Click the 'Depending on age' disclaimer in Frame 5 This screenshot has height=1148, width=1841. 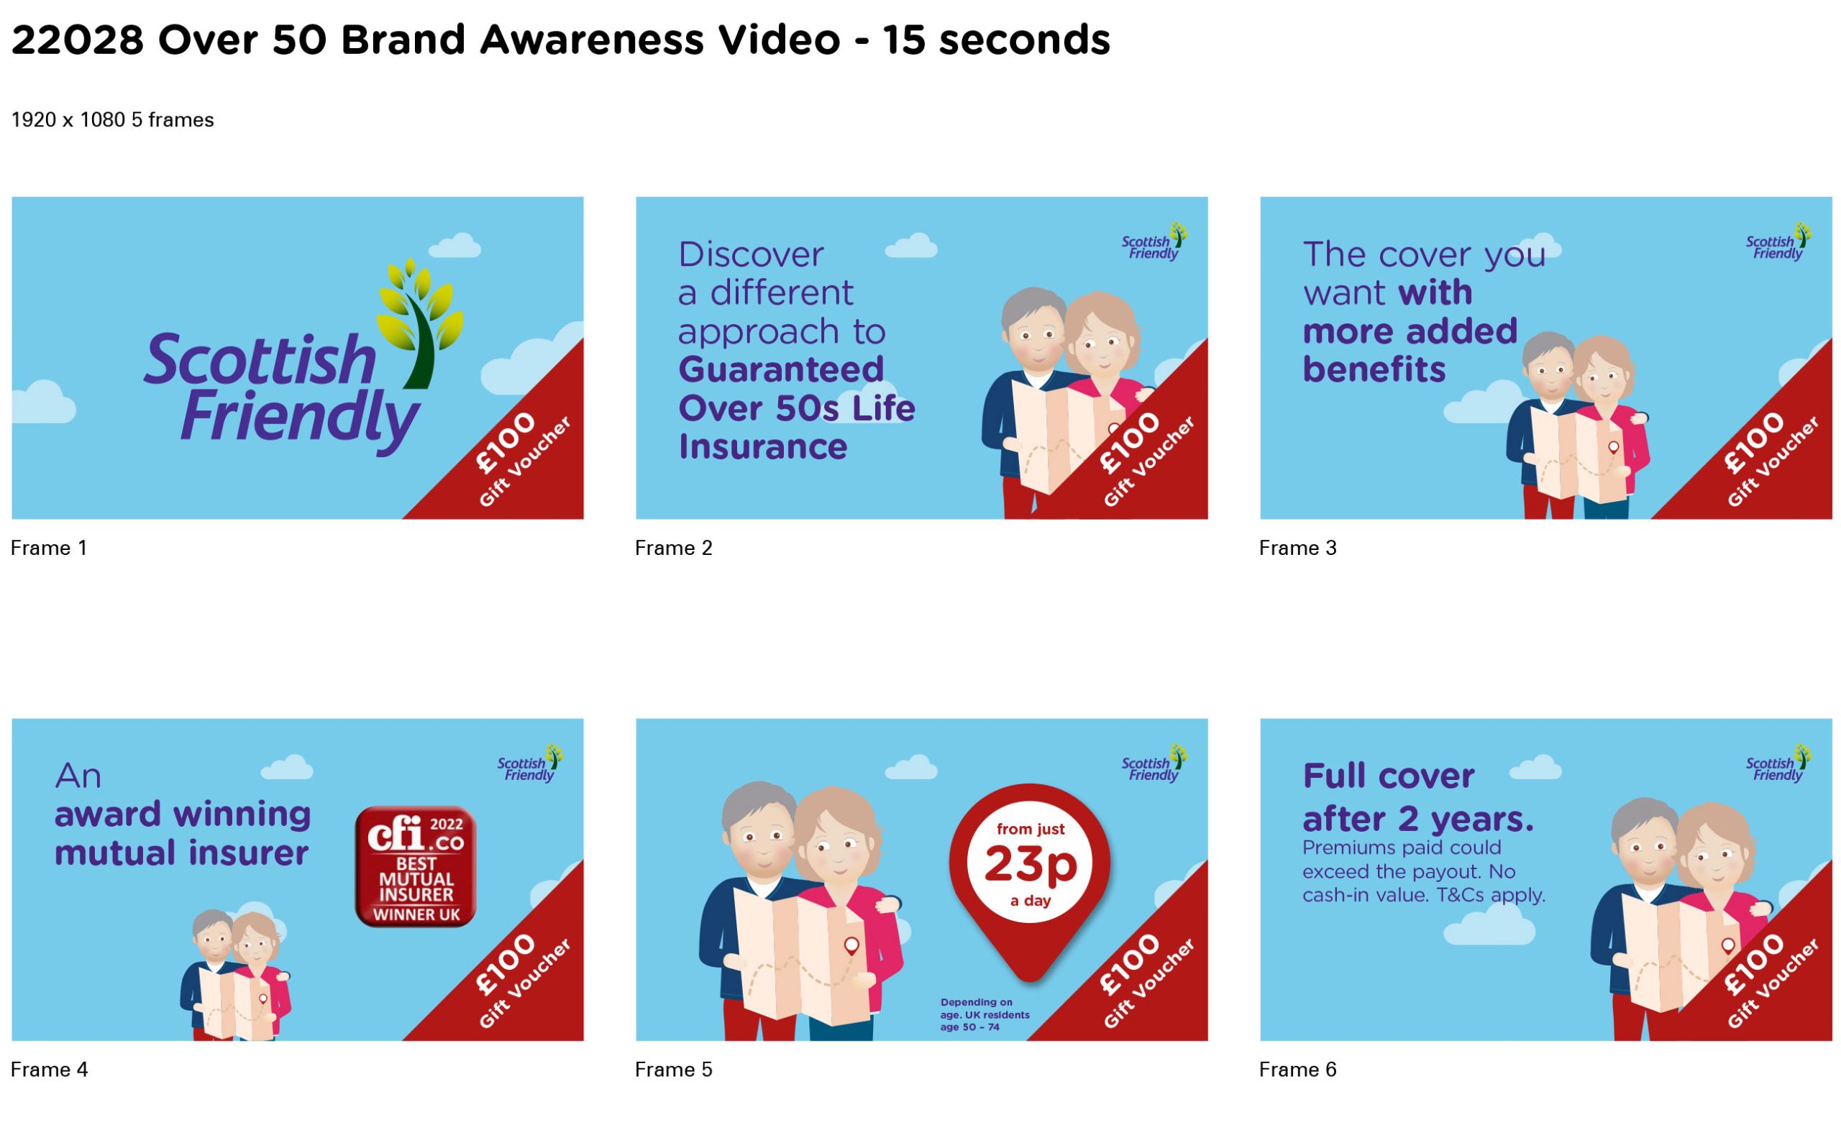(x=985, y=1014)
